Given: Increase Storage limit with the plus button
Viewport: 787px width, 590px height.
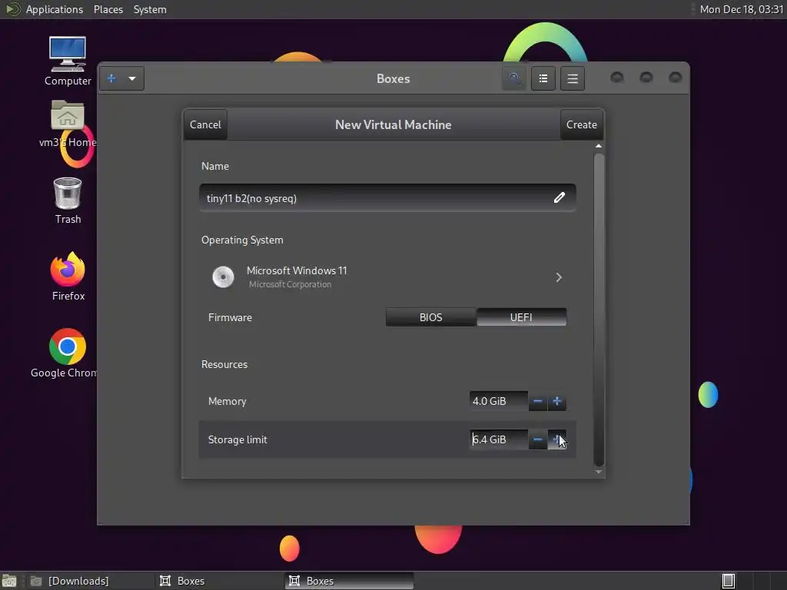Looking at the screenshot, I should click(x=557, y=439).
